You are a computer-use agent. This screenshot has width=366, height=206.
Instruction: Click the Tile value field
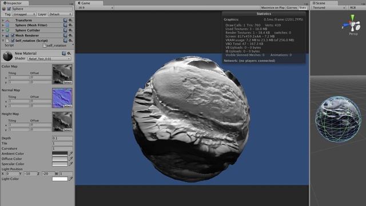coord(62,144)
